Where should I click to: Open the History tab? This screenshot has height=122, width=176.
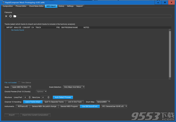click(61, 6)
